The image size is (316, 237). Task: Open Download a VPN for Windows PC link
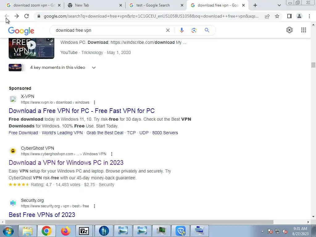point(66,163)
